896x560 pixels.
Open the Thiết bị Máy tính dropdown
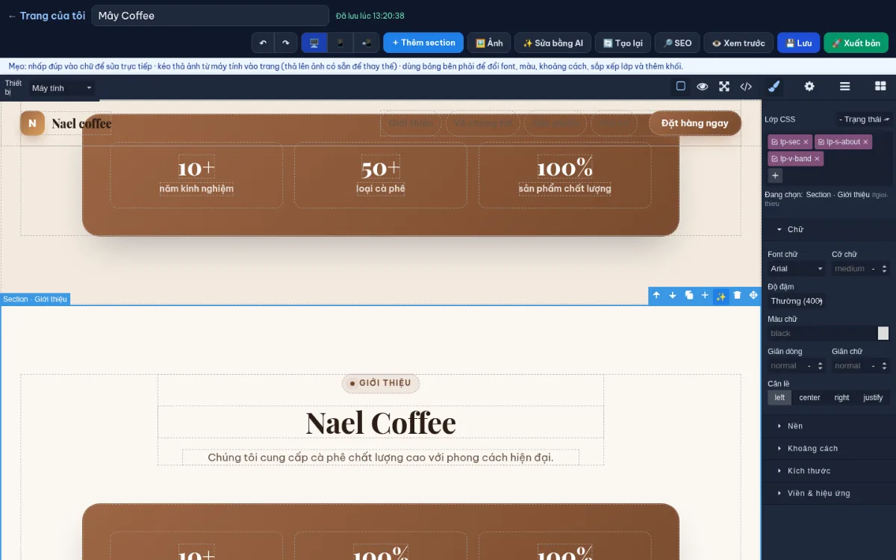pos(63,88)
